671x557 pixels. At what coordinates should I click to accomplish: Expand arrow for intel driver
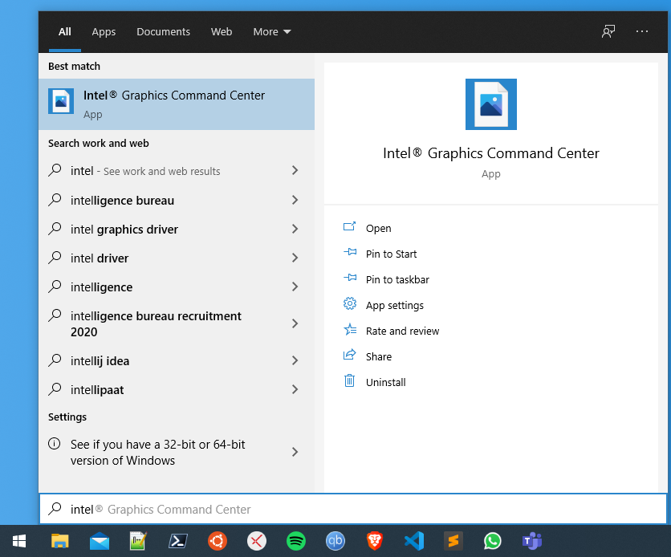295,258
